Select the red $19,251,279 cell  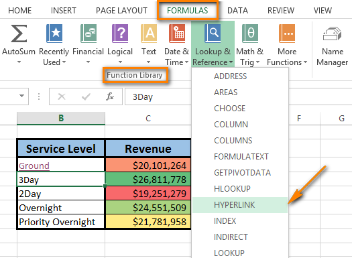(148, 194)
